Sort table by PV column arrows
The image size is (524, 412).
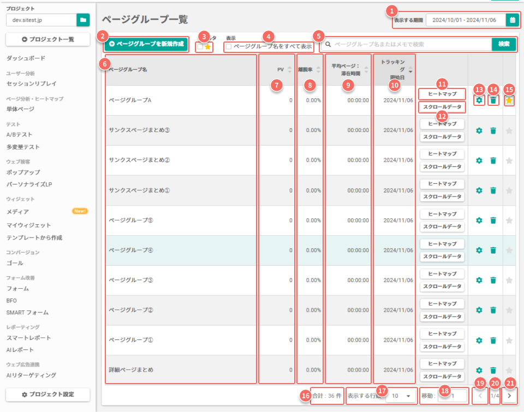pos(290,69)
